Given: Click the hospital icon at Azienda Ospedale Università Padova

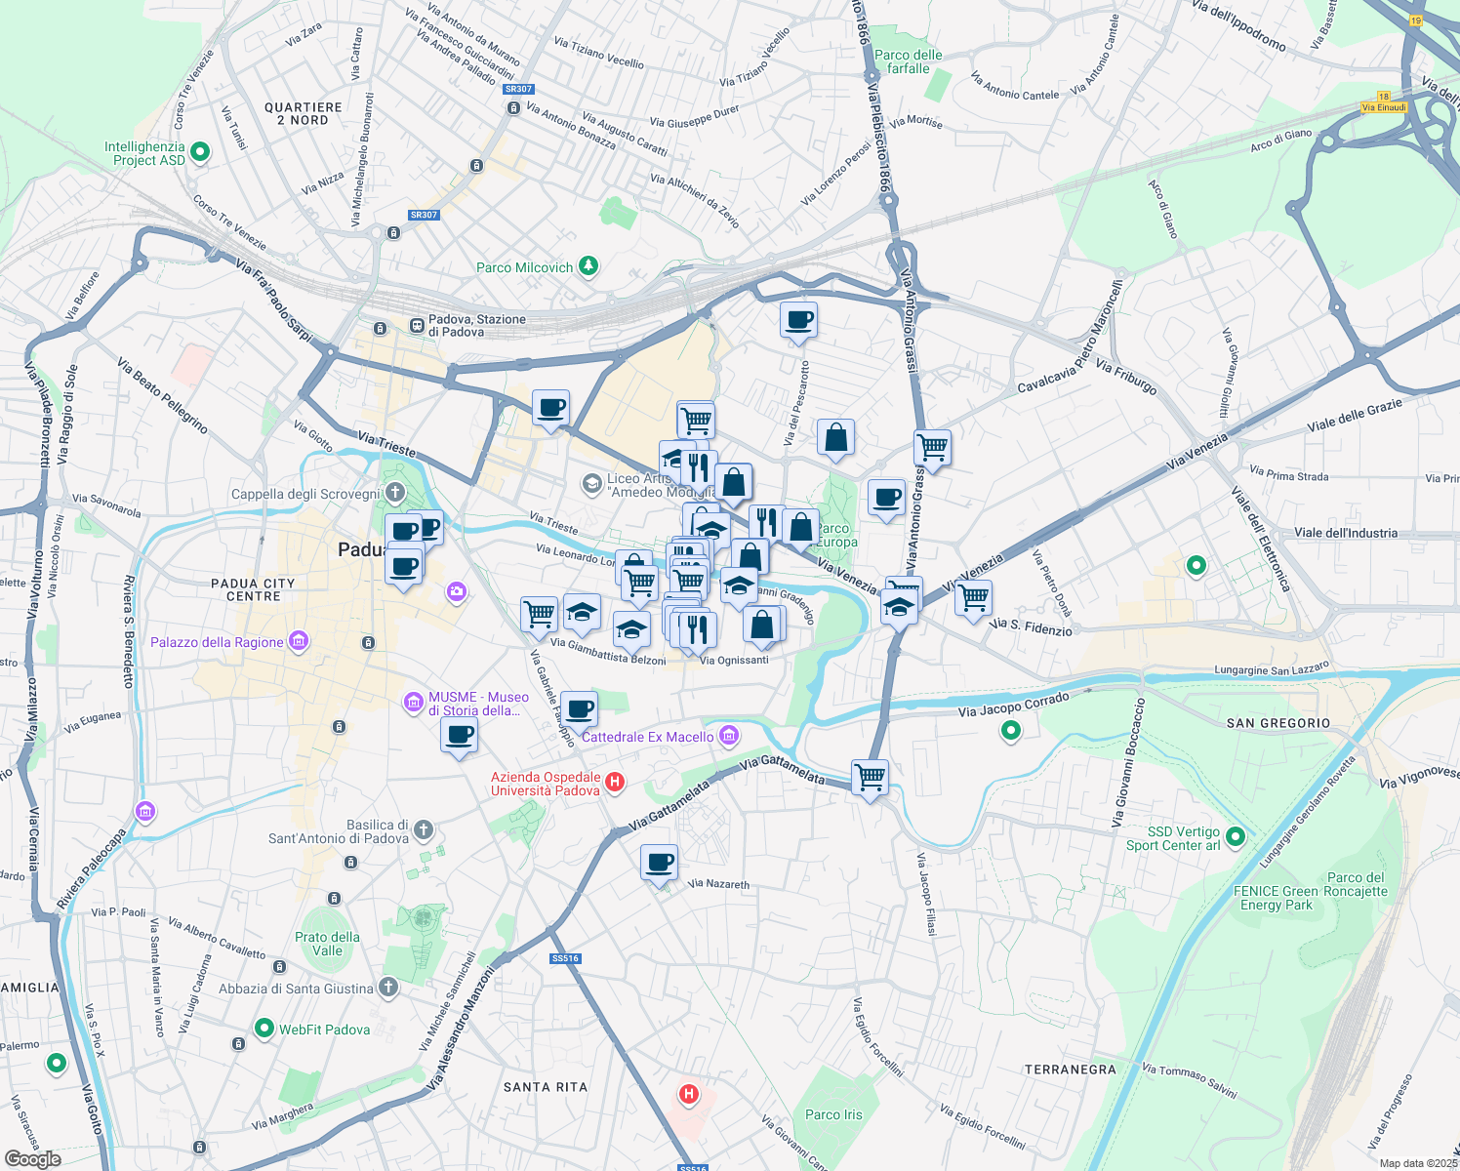Looking at the screenshot, I should [614, 781].
